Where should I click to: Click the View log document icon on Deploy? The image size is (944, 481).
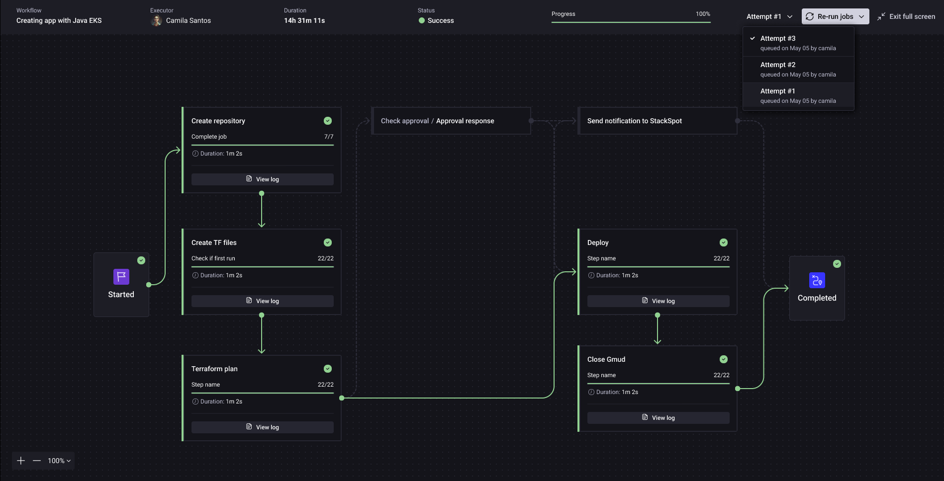646,301
